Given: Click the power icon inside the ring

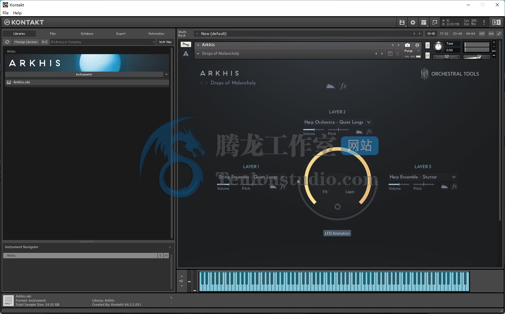Looking at the screenshot, I should pos(337,207).
